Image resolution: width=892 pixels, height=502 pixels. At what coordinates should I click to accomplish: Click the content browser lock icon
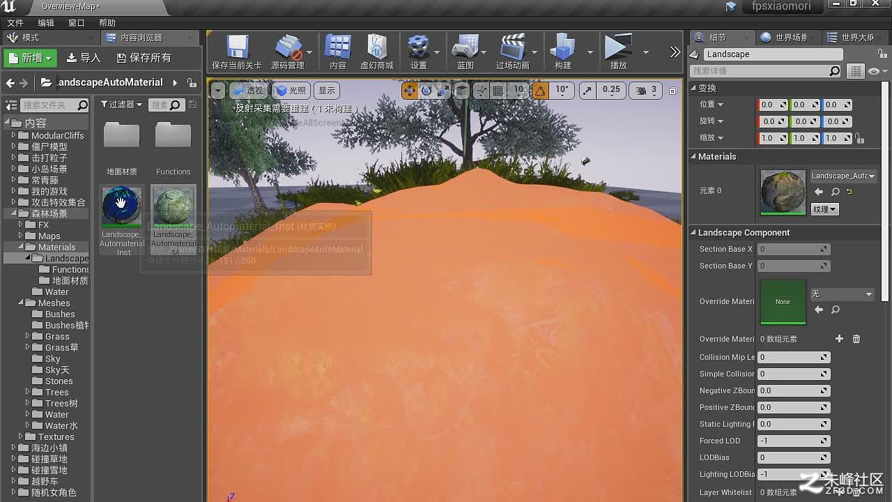(192, 82)
